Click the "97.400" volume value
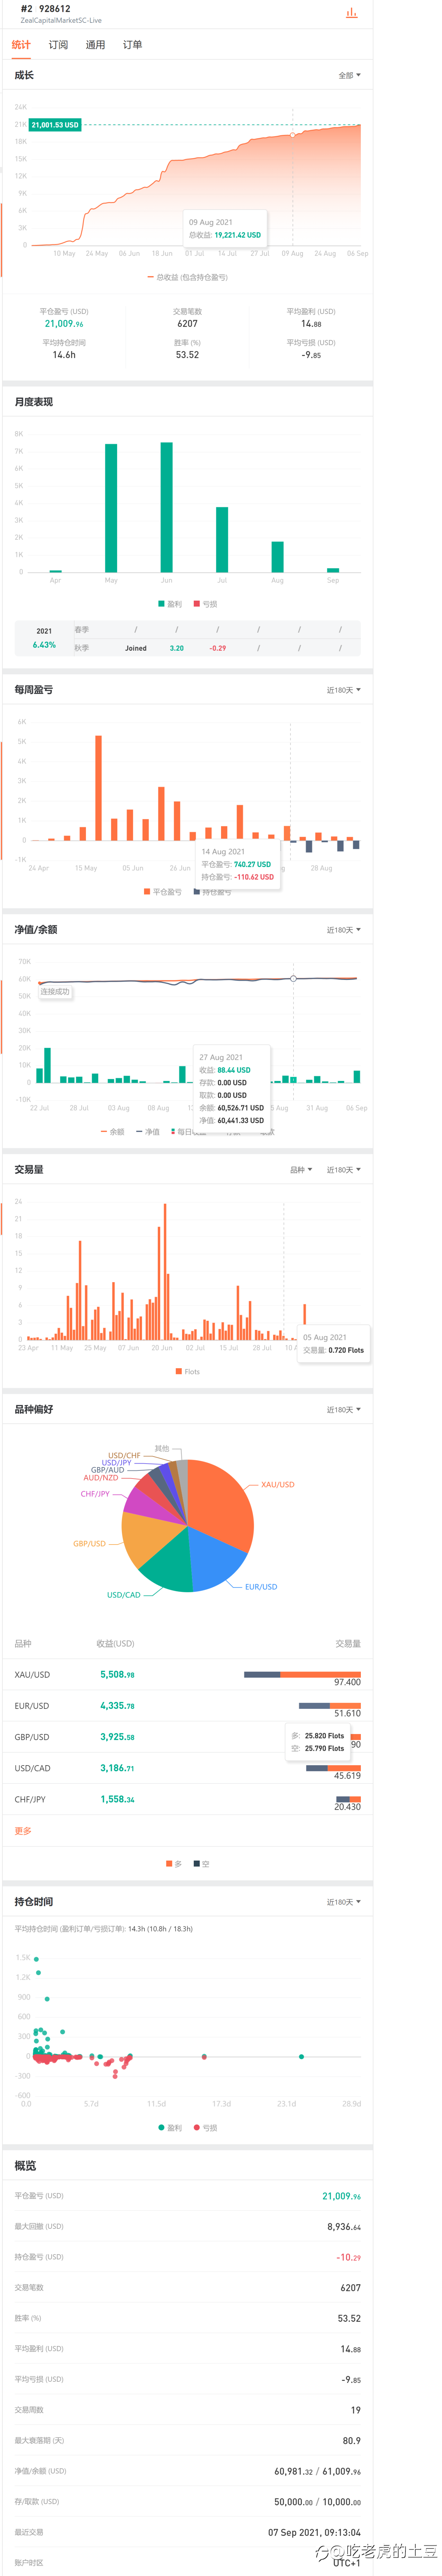The image size is (442, 2576). tap(347, 1682)
